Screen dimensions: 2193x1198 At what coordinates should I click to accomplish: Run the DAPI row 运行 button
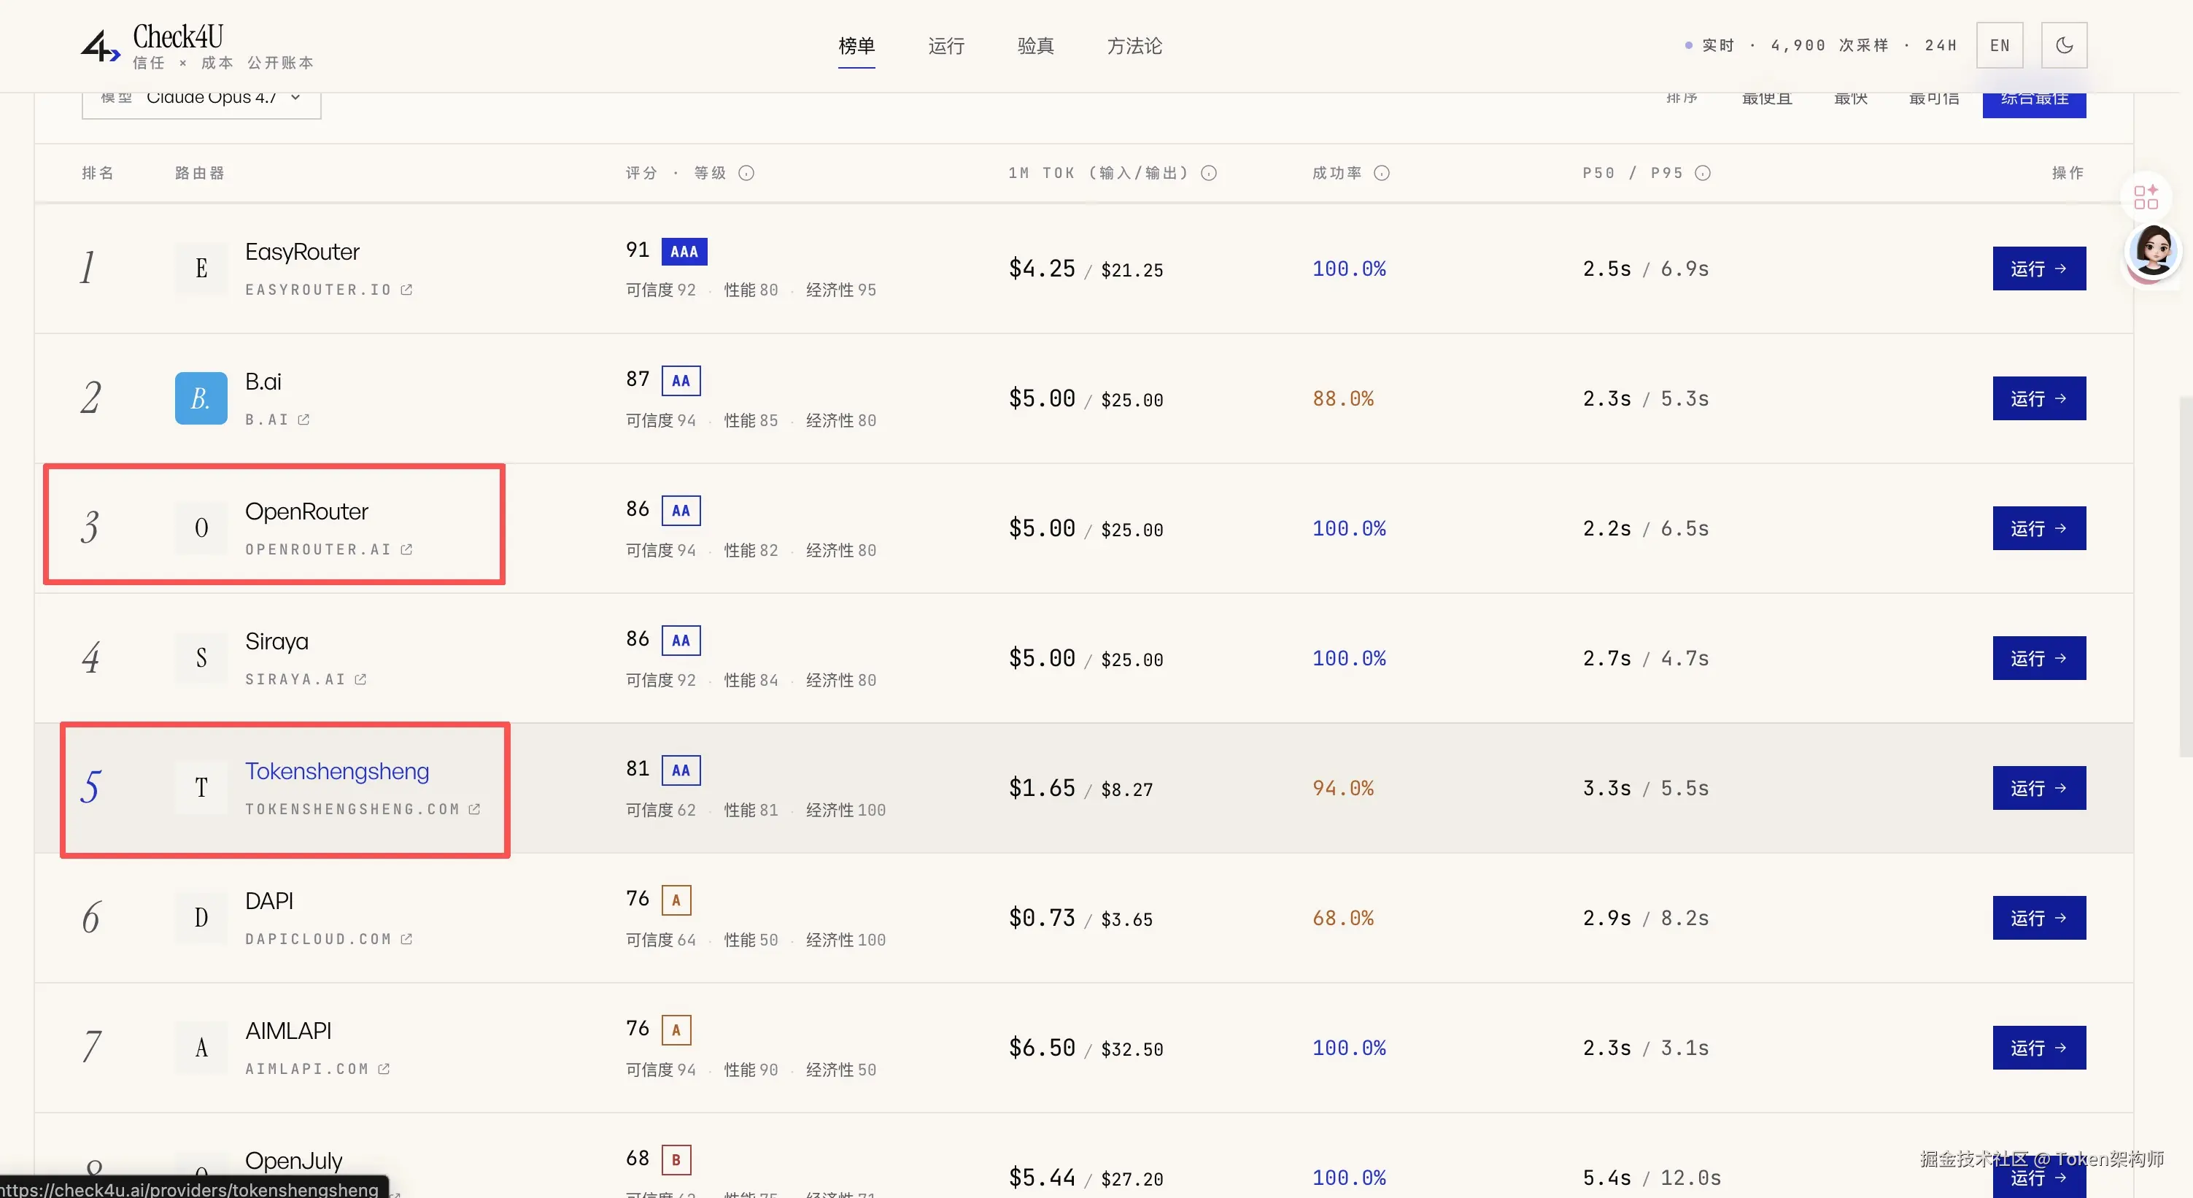pyautogui.click(x=2039, y=918)
